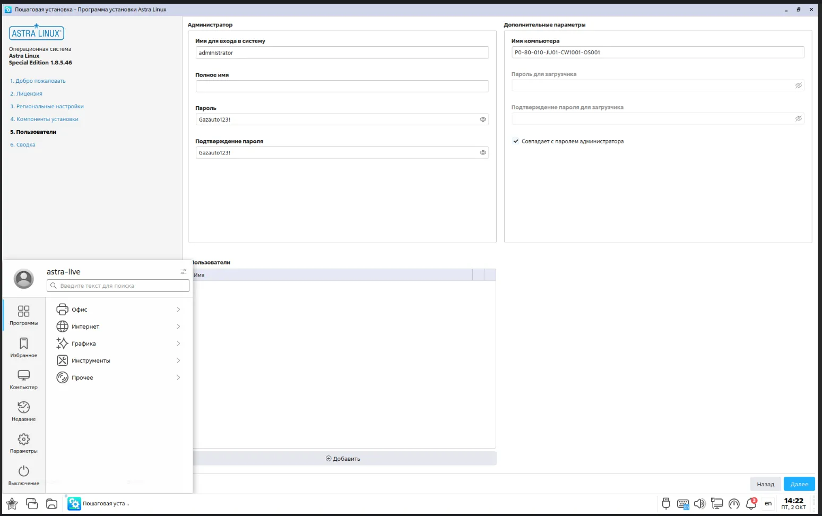This screenshot has height=516, width=822.
Task: Go to step 3. Региональные настройки
Action: coord(47,106)
